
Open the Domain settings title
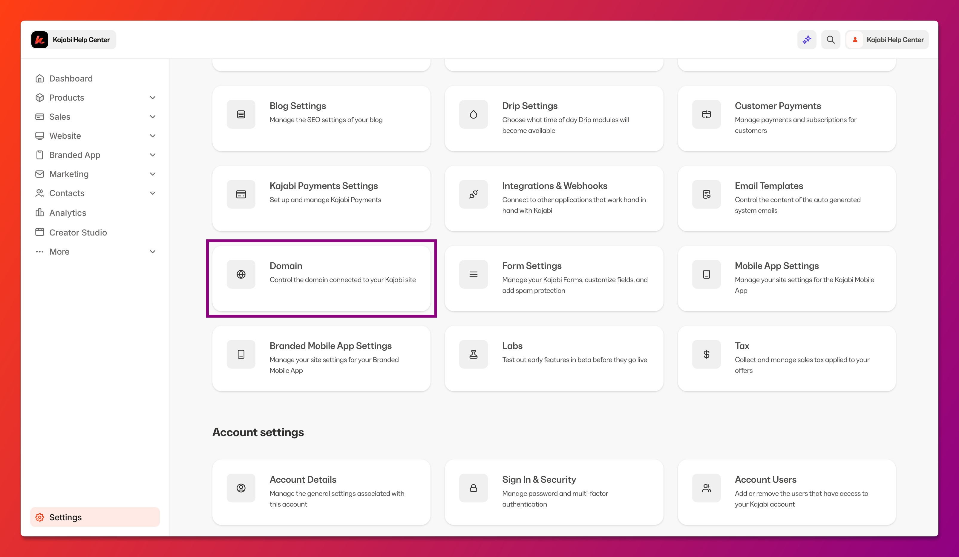[286, 266]
